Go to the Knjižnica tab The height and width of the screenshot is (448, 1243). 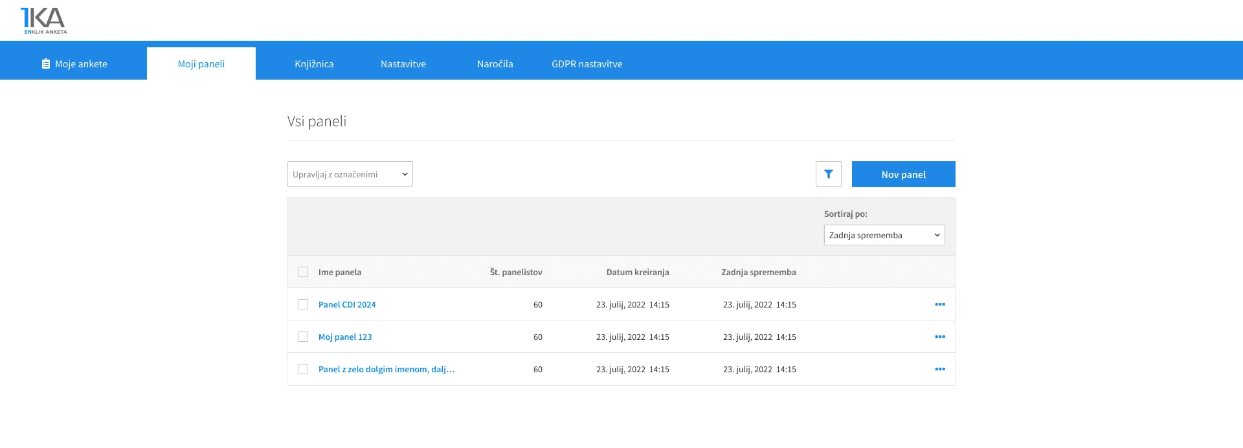coord(314,63)
